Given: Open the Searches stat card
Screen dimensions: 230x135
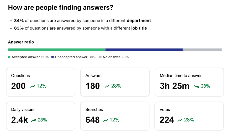Looking at the screenshot, I should 115,116.
